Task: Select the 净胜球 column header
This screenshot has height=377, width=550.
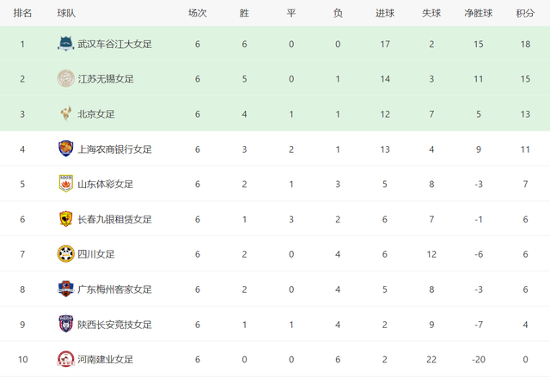Action: pos(479,14)
